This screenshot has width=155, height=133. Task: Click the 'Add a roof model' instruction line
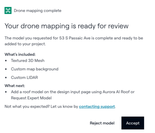tap(73, 92)
